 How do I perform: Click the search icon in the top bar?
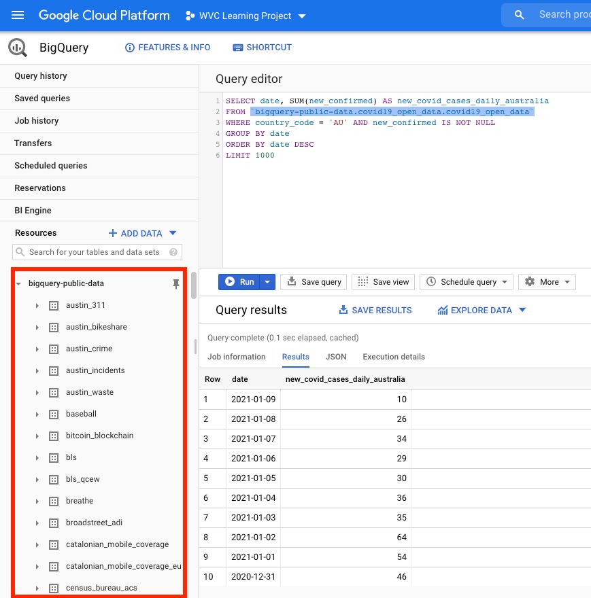[x=519, y=14]
